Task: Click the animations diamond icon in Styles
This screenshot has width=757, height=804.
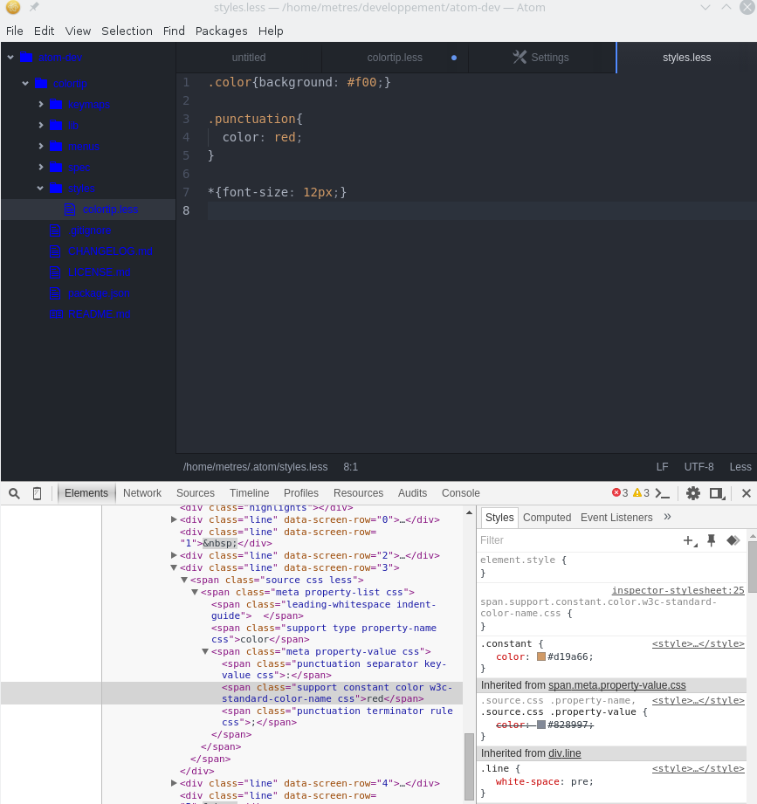Action: click(x=733, y=540)
